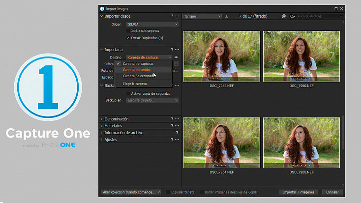Viewport: 361px width, 203px height.
Task: Toggle Borrar imágenes después de Copiar checkbox
Action: [x=202, y=192]
